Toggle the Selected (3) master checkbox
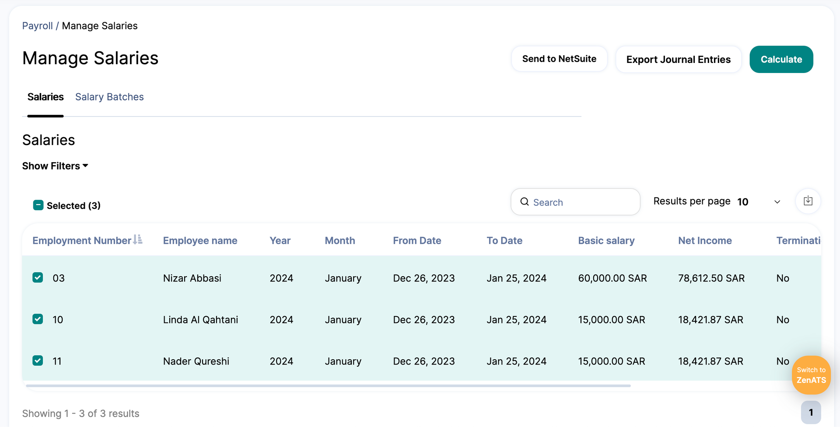The height and width of the screenshot is (427, 840). pyautogui.click(x=38, y=205)
